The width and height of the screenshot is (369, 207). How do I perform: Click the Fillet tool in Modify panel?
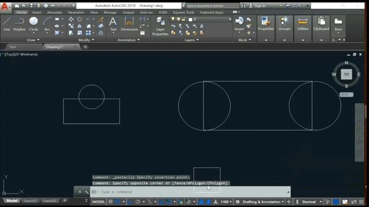(x=88, y=26)
